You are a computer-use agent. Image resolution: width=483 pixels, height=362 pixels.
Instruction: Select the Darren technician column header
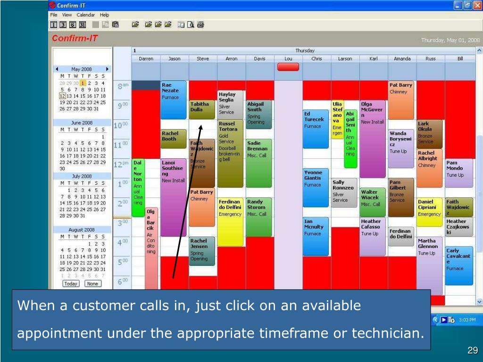(x=146, y=58)
